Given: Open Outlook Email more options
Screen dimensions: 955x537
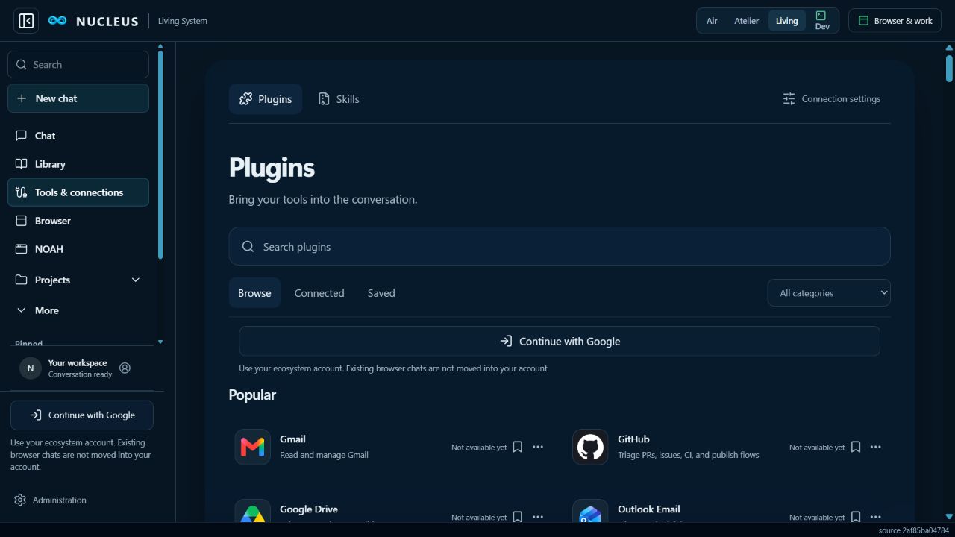Looking at the screenshot, I should 876,517.
